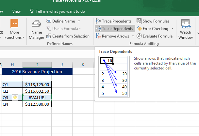Expand the Error Checking dropdown arrow
The height and width of the screenshot is (136, 199).
pyautogui.click(x=172, y=29)
